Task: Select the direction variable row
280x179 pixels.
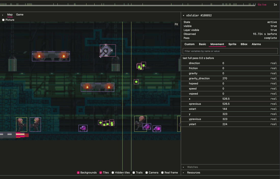Action: coord(230,63)
